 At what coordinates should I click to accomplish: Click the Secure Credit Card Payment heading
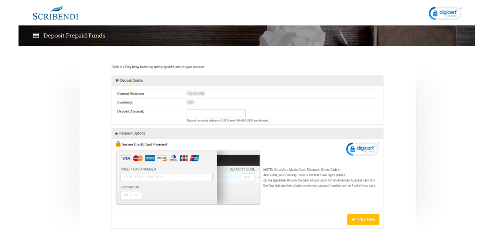click(144, 144)
